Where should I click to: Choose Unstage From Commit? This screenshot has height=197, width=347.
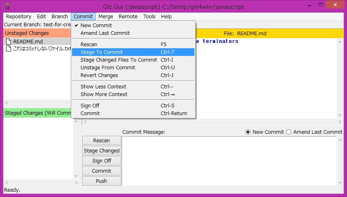coord(133,68)
